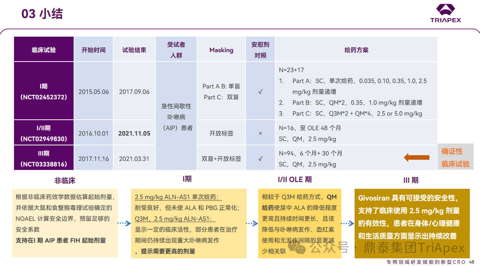Click the × mark in the I/II期 row
This screenshot has height=267, width=480.
[260, 133]
